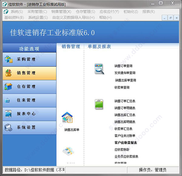Open 自定义及数据导入导出(H) menu
The height and width of the screenshot is (176, 182).
point(73,18)
